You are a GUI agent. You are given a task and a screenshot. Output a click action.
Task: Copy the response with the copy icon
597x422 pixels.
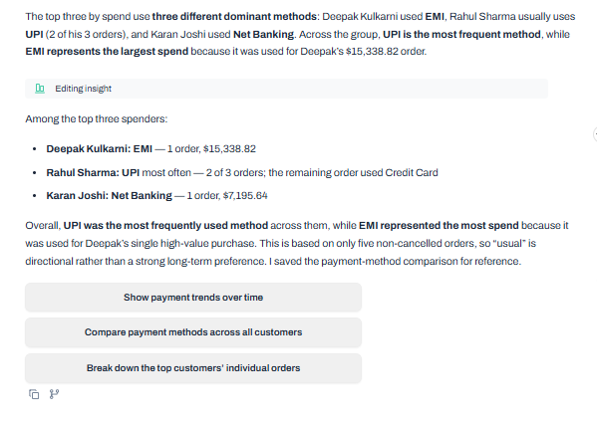click(x=34, y=394)
